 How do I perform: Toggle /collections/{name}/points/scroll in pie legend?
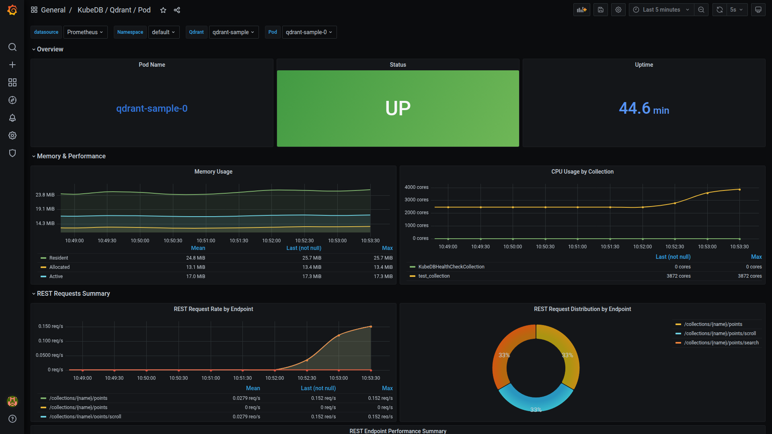coord(720,334)
